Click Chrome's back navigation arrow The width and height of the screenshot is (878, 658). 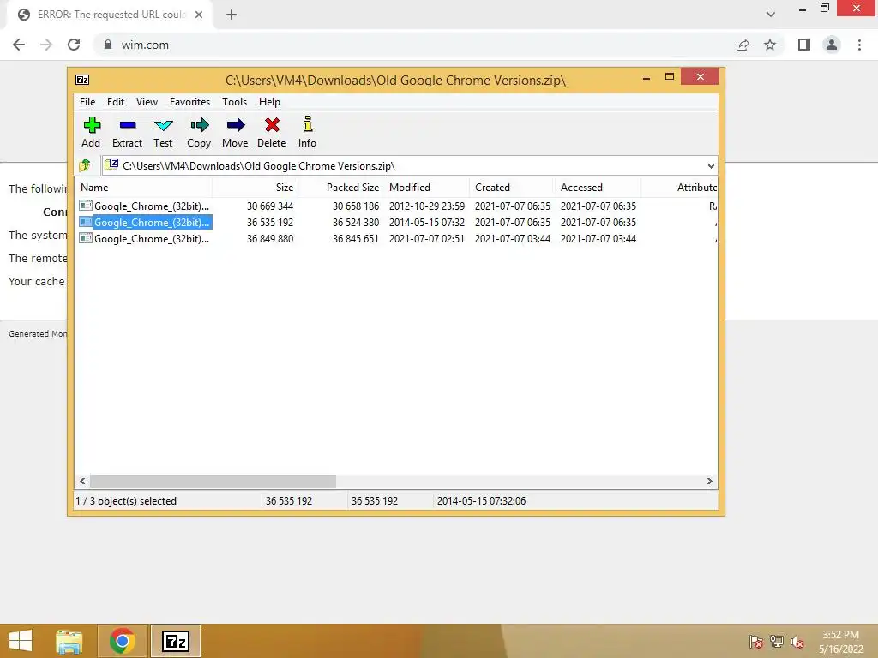(x=19, y=45)
